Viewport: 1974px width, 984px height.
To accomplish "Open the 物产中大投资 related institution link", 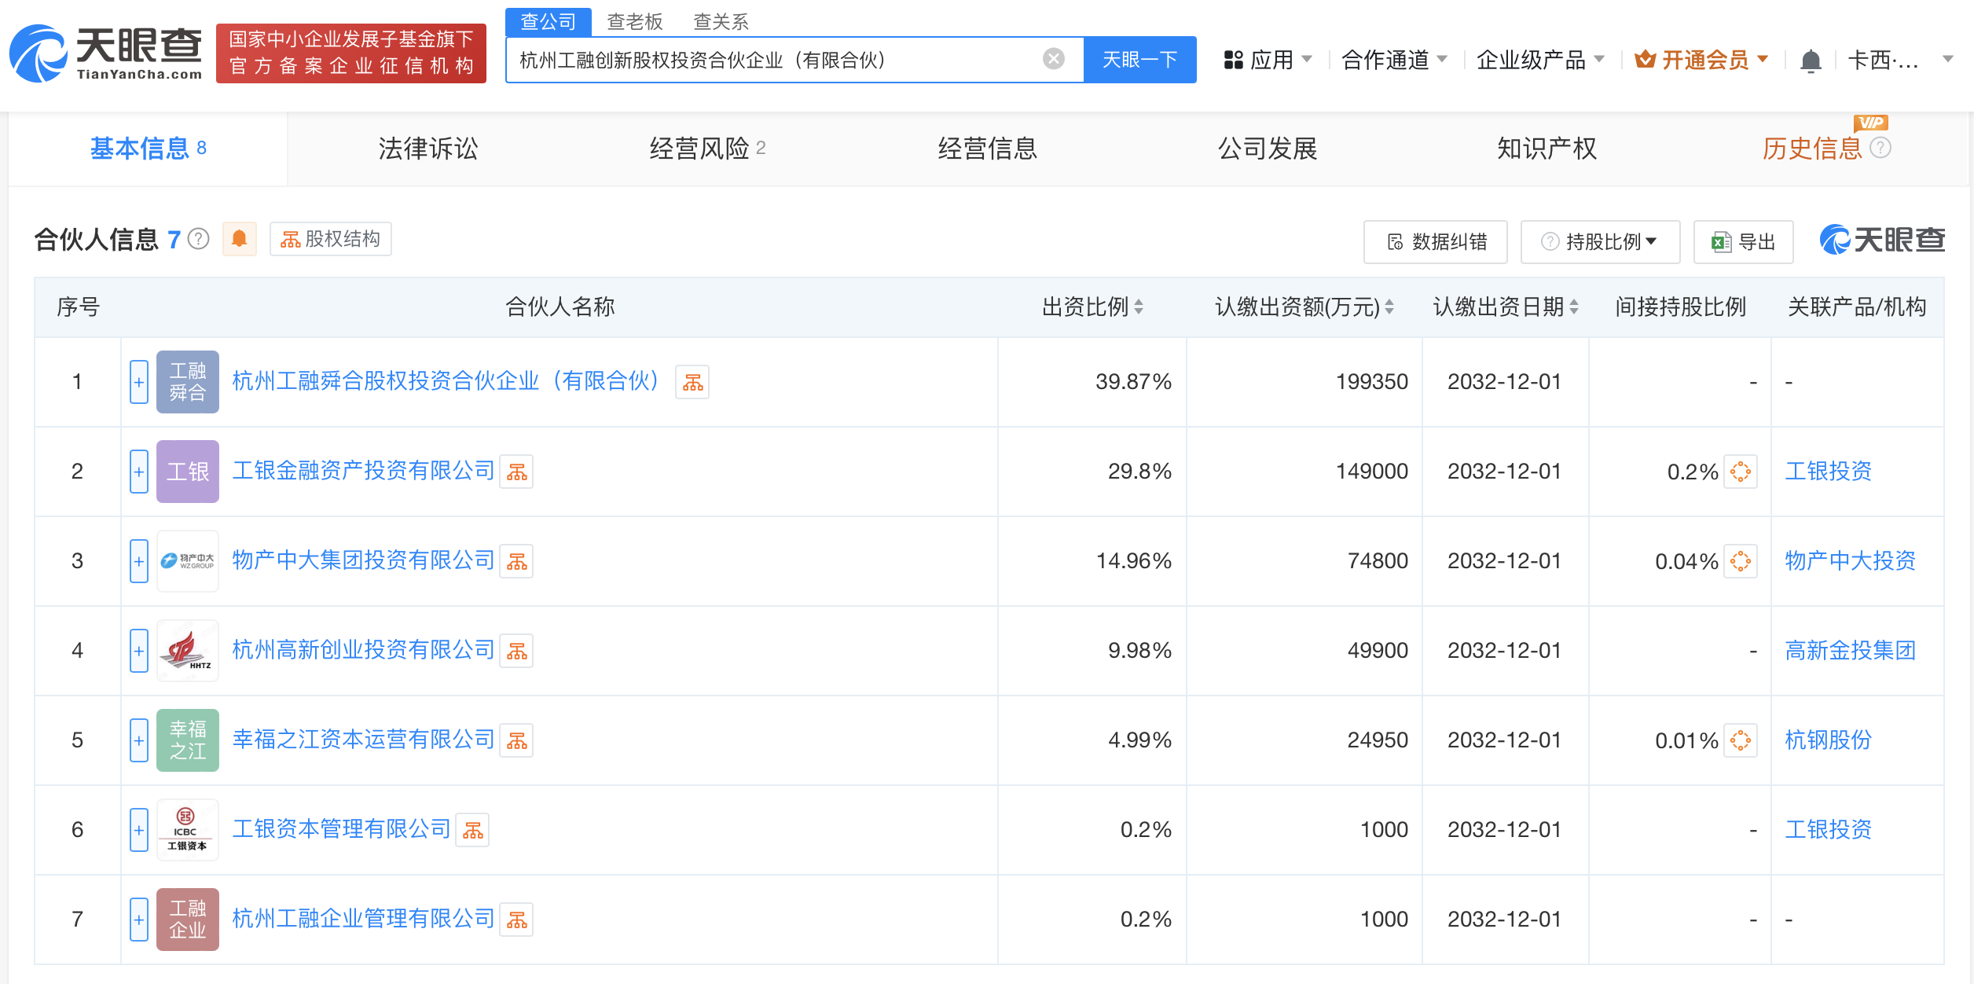I will (1851, 561).
